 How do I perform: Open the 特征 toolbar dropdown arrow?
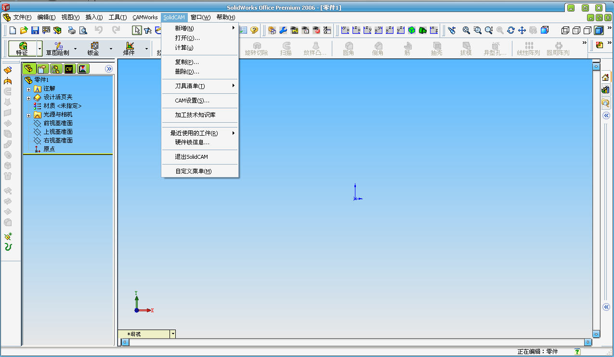click(39, 49)
